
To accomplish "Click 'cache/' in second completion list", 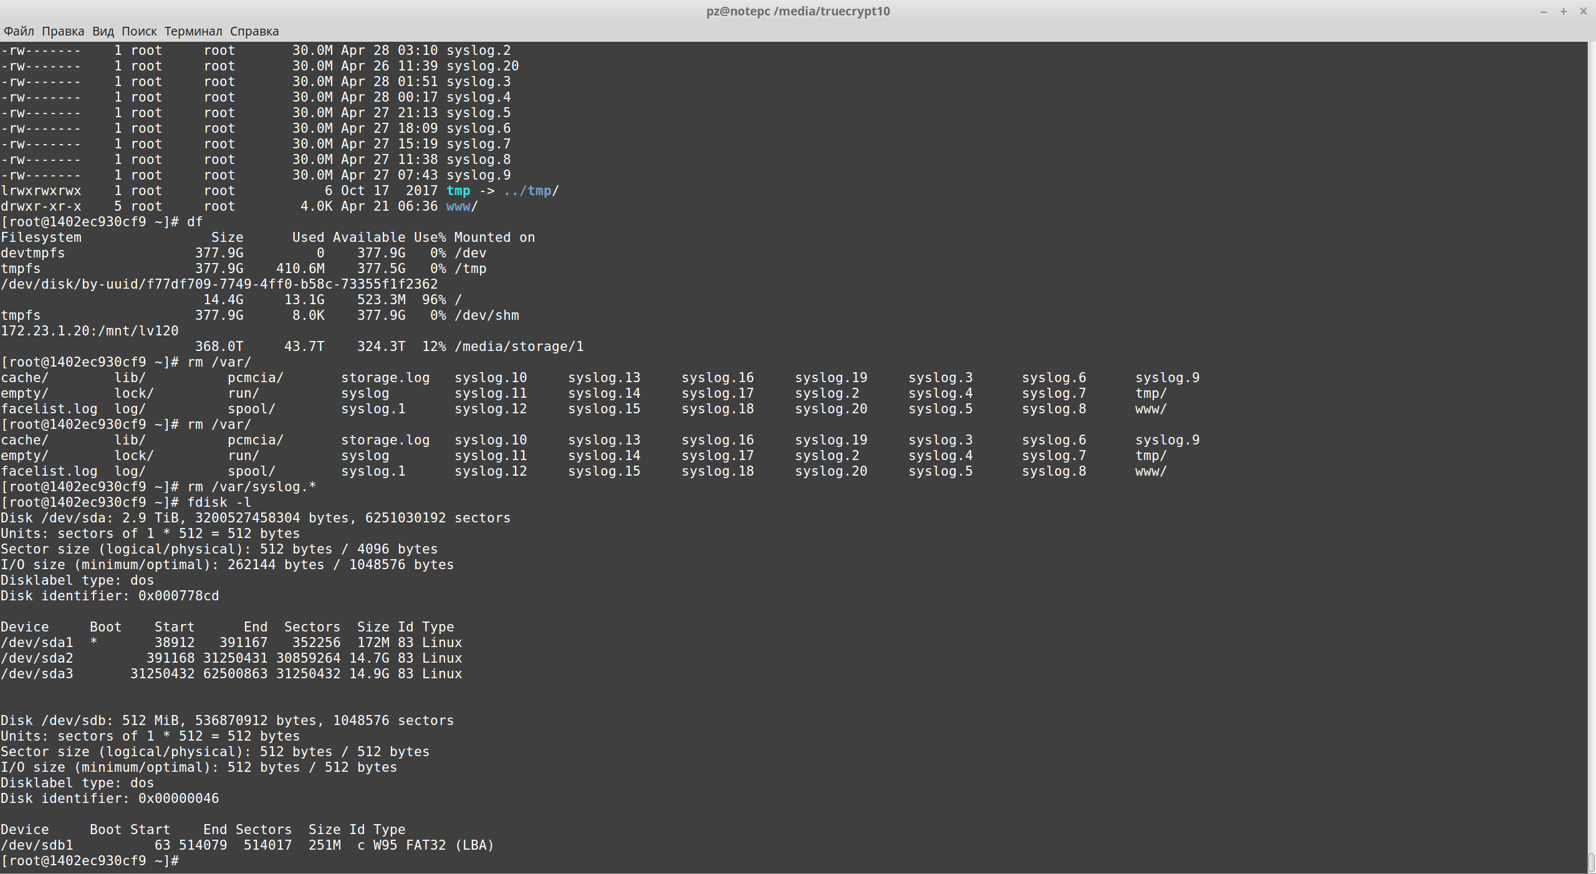I will pos(24,440).
